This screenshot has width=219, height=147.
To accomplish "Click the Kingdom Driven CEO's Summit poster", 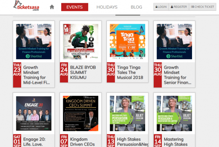I will (x=81, y=114).
